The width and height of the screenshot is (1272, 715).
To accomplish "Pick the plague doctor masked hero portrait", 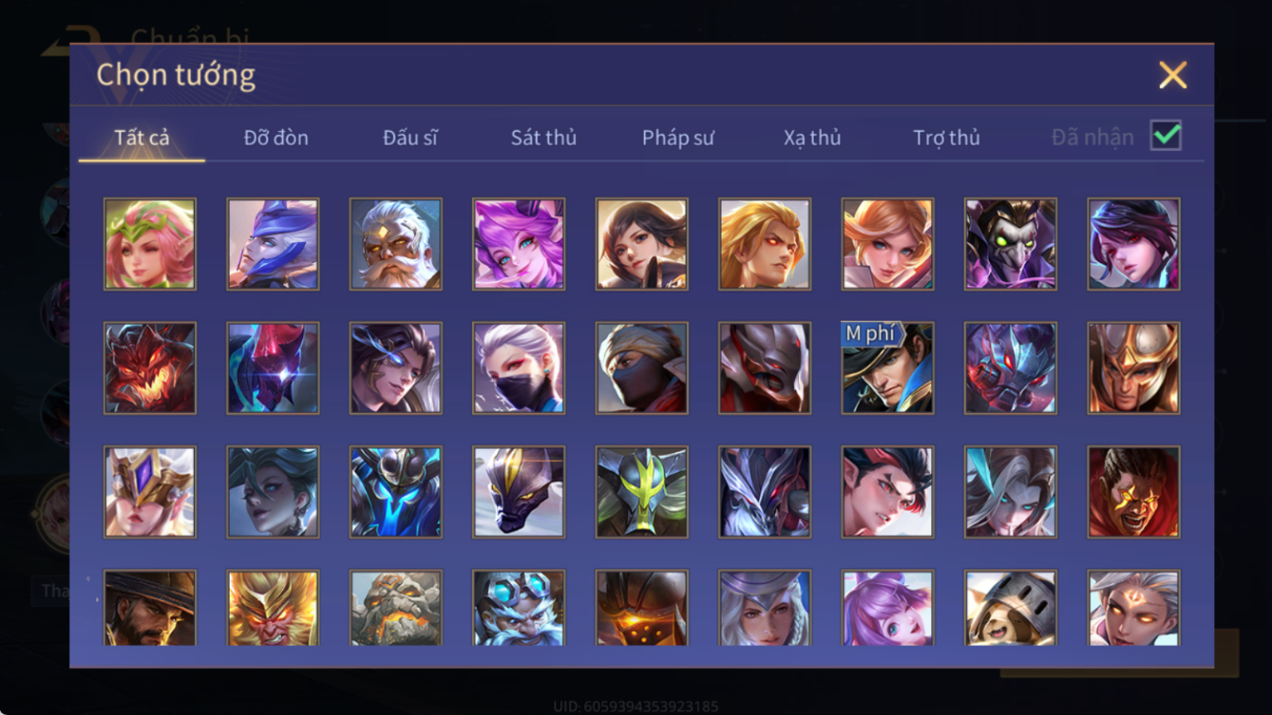I will [1011, 244].
